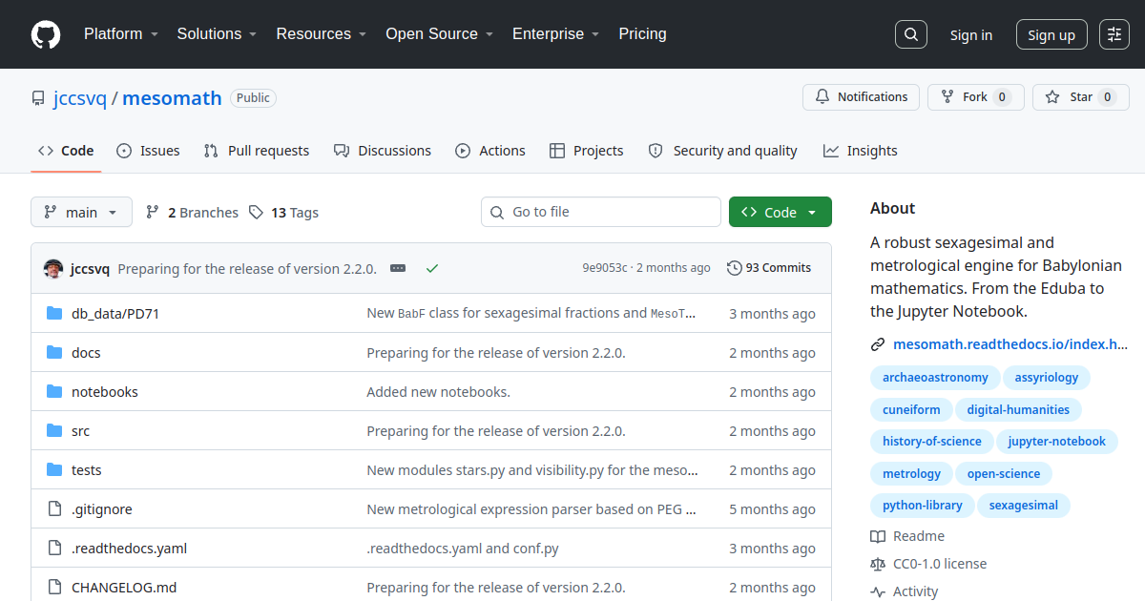Click the link chain icon in About

point(878,344)
